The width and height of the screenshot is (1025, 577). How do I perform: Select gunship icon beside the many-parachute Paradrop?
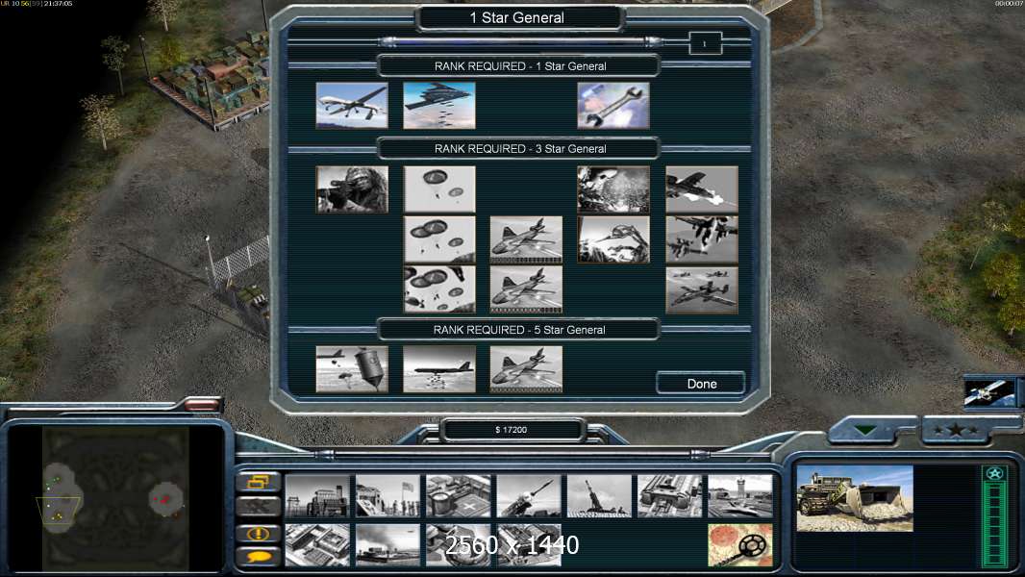(x=526, y=289)
